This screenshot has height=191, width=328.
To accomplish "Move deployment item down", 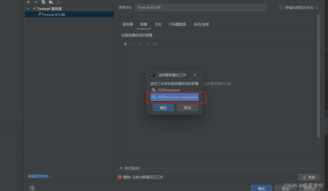I will (148, 44).
